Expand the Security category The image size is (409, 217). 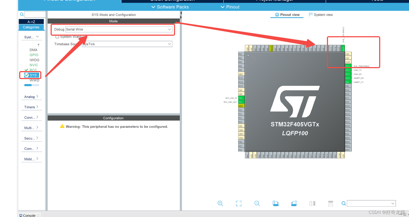(31, 138)
